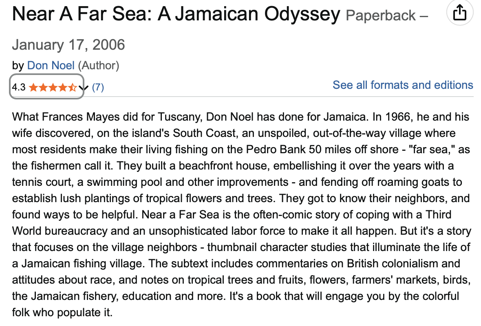This screenshot has width=481, height=326.
Task: Open the Don Noel author link
Action: click(51, 65)
